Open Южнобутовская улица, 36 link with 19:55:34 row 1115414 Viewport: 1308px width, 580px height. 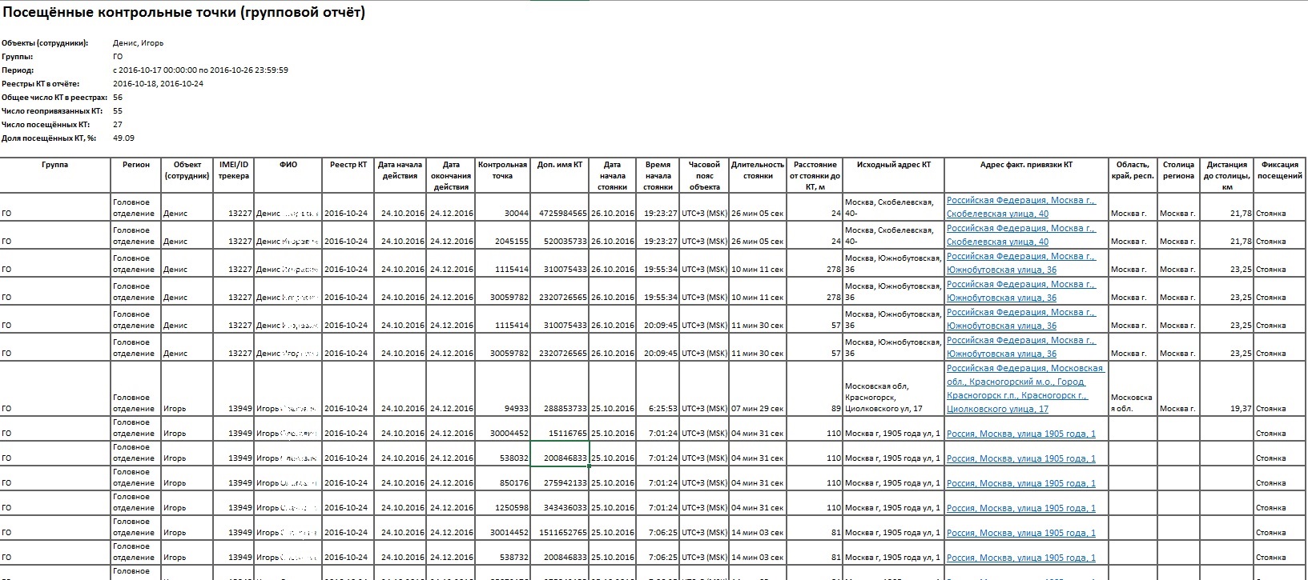(1020, 263)
